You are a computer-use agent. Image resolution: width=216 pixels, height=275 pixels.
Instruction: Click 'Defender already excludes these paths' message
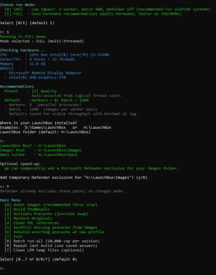pyautogui.click(x=62, y=191)
